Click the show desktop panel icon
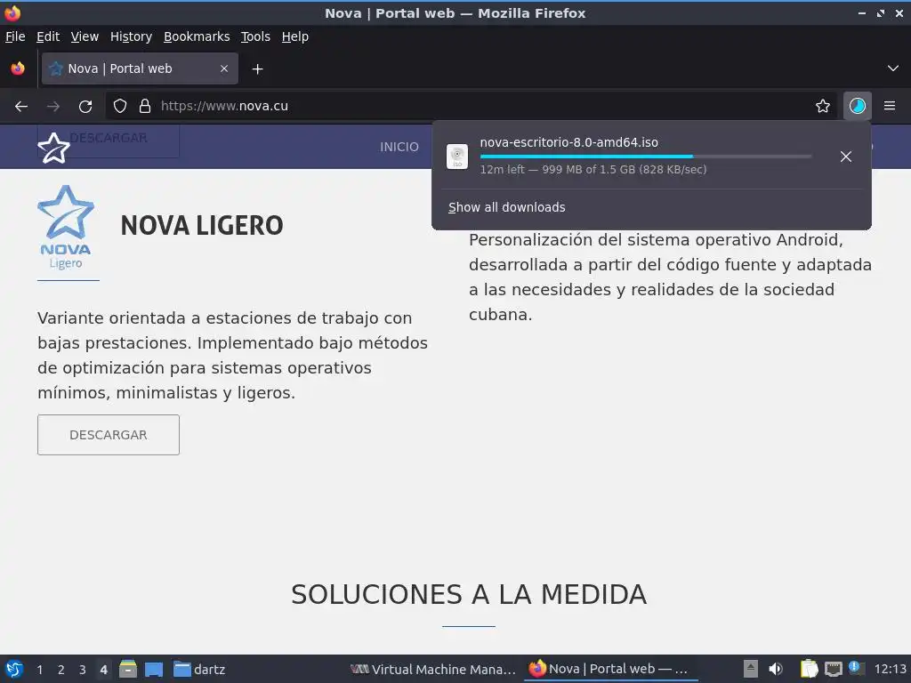The height and width of the screenshot is (683, 911). [154, 670]
